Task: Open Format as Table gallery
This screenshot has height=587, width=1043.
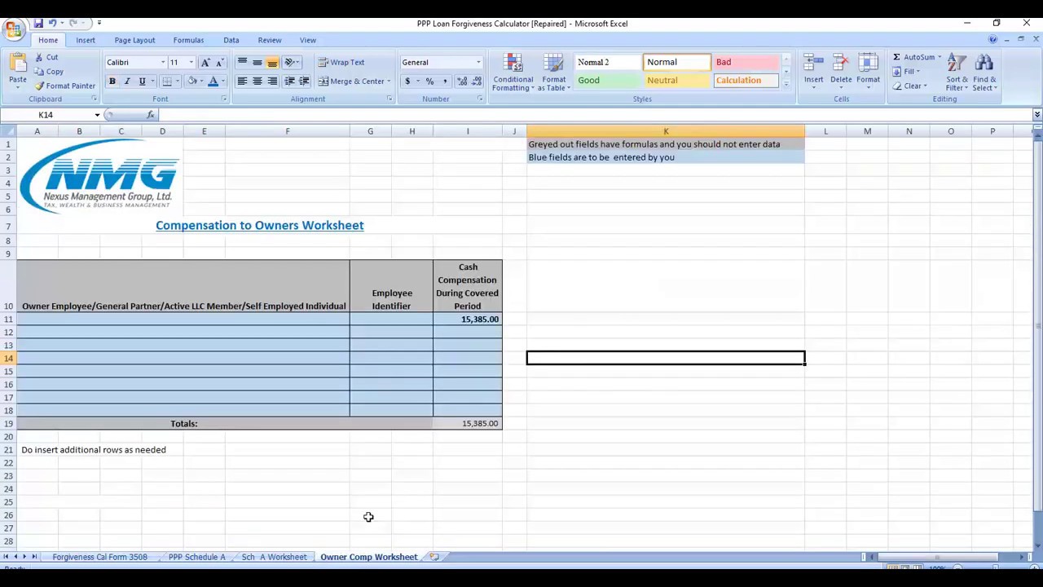Action: coord(553,73)
